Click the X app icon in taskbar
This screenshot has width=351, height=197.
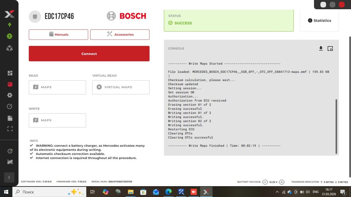[206, 192]
